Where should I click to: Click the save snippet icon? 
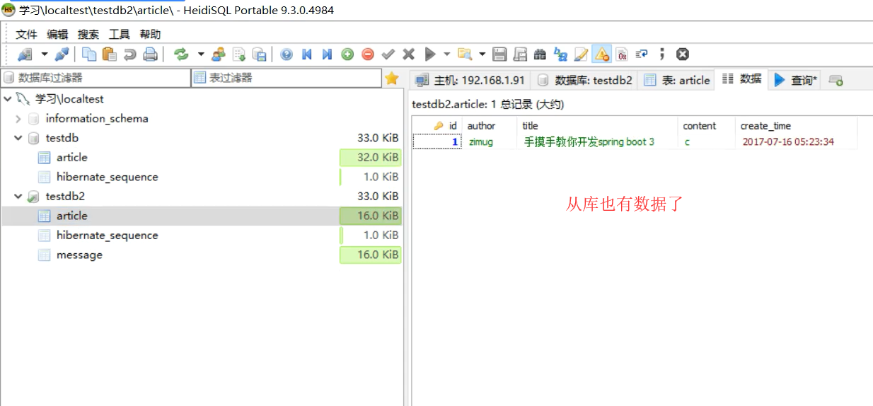(x=520, y=54)
